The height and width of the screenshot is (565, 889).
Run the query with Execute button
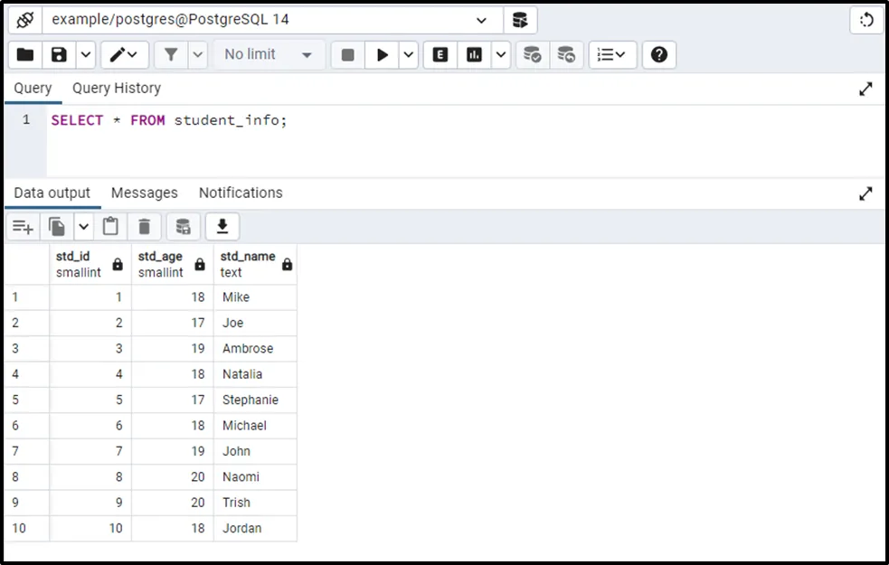tap(383, 55)
